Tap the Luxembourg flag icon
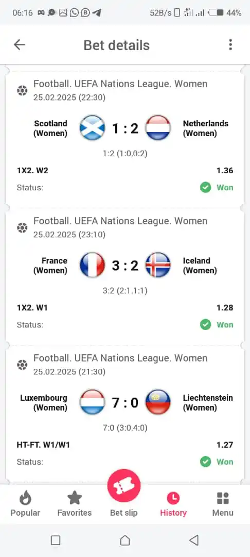250x557 pixels. pos(92,402)
